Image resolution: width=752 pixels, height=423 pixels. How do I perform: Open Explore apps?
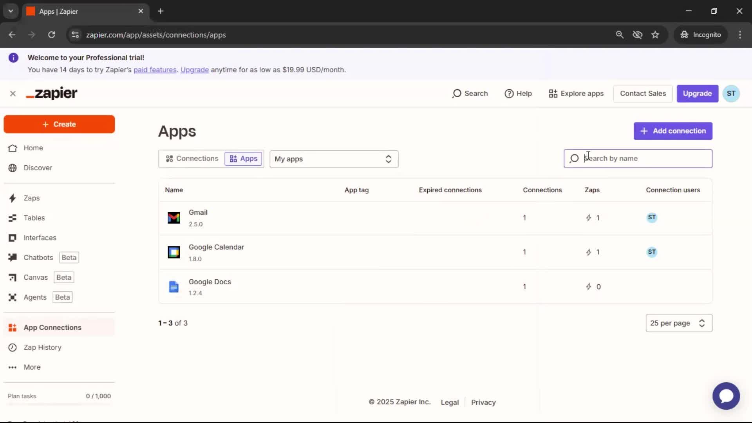[576, 94]
